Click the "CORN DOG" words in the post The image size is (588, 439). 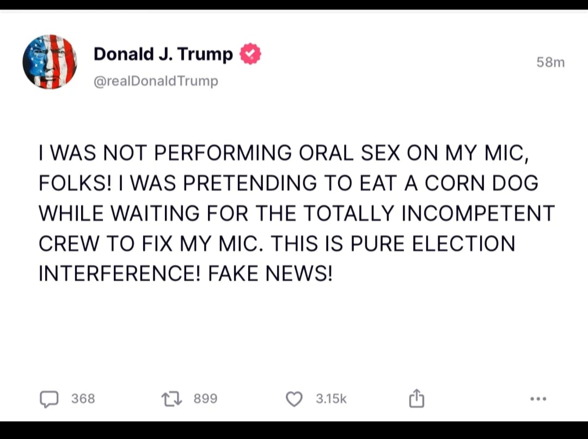pyautogui.click(x=481, y=183)
